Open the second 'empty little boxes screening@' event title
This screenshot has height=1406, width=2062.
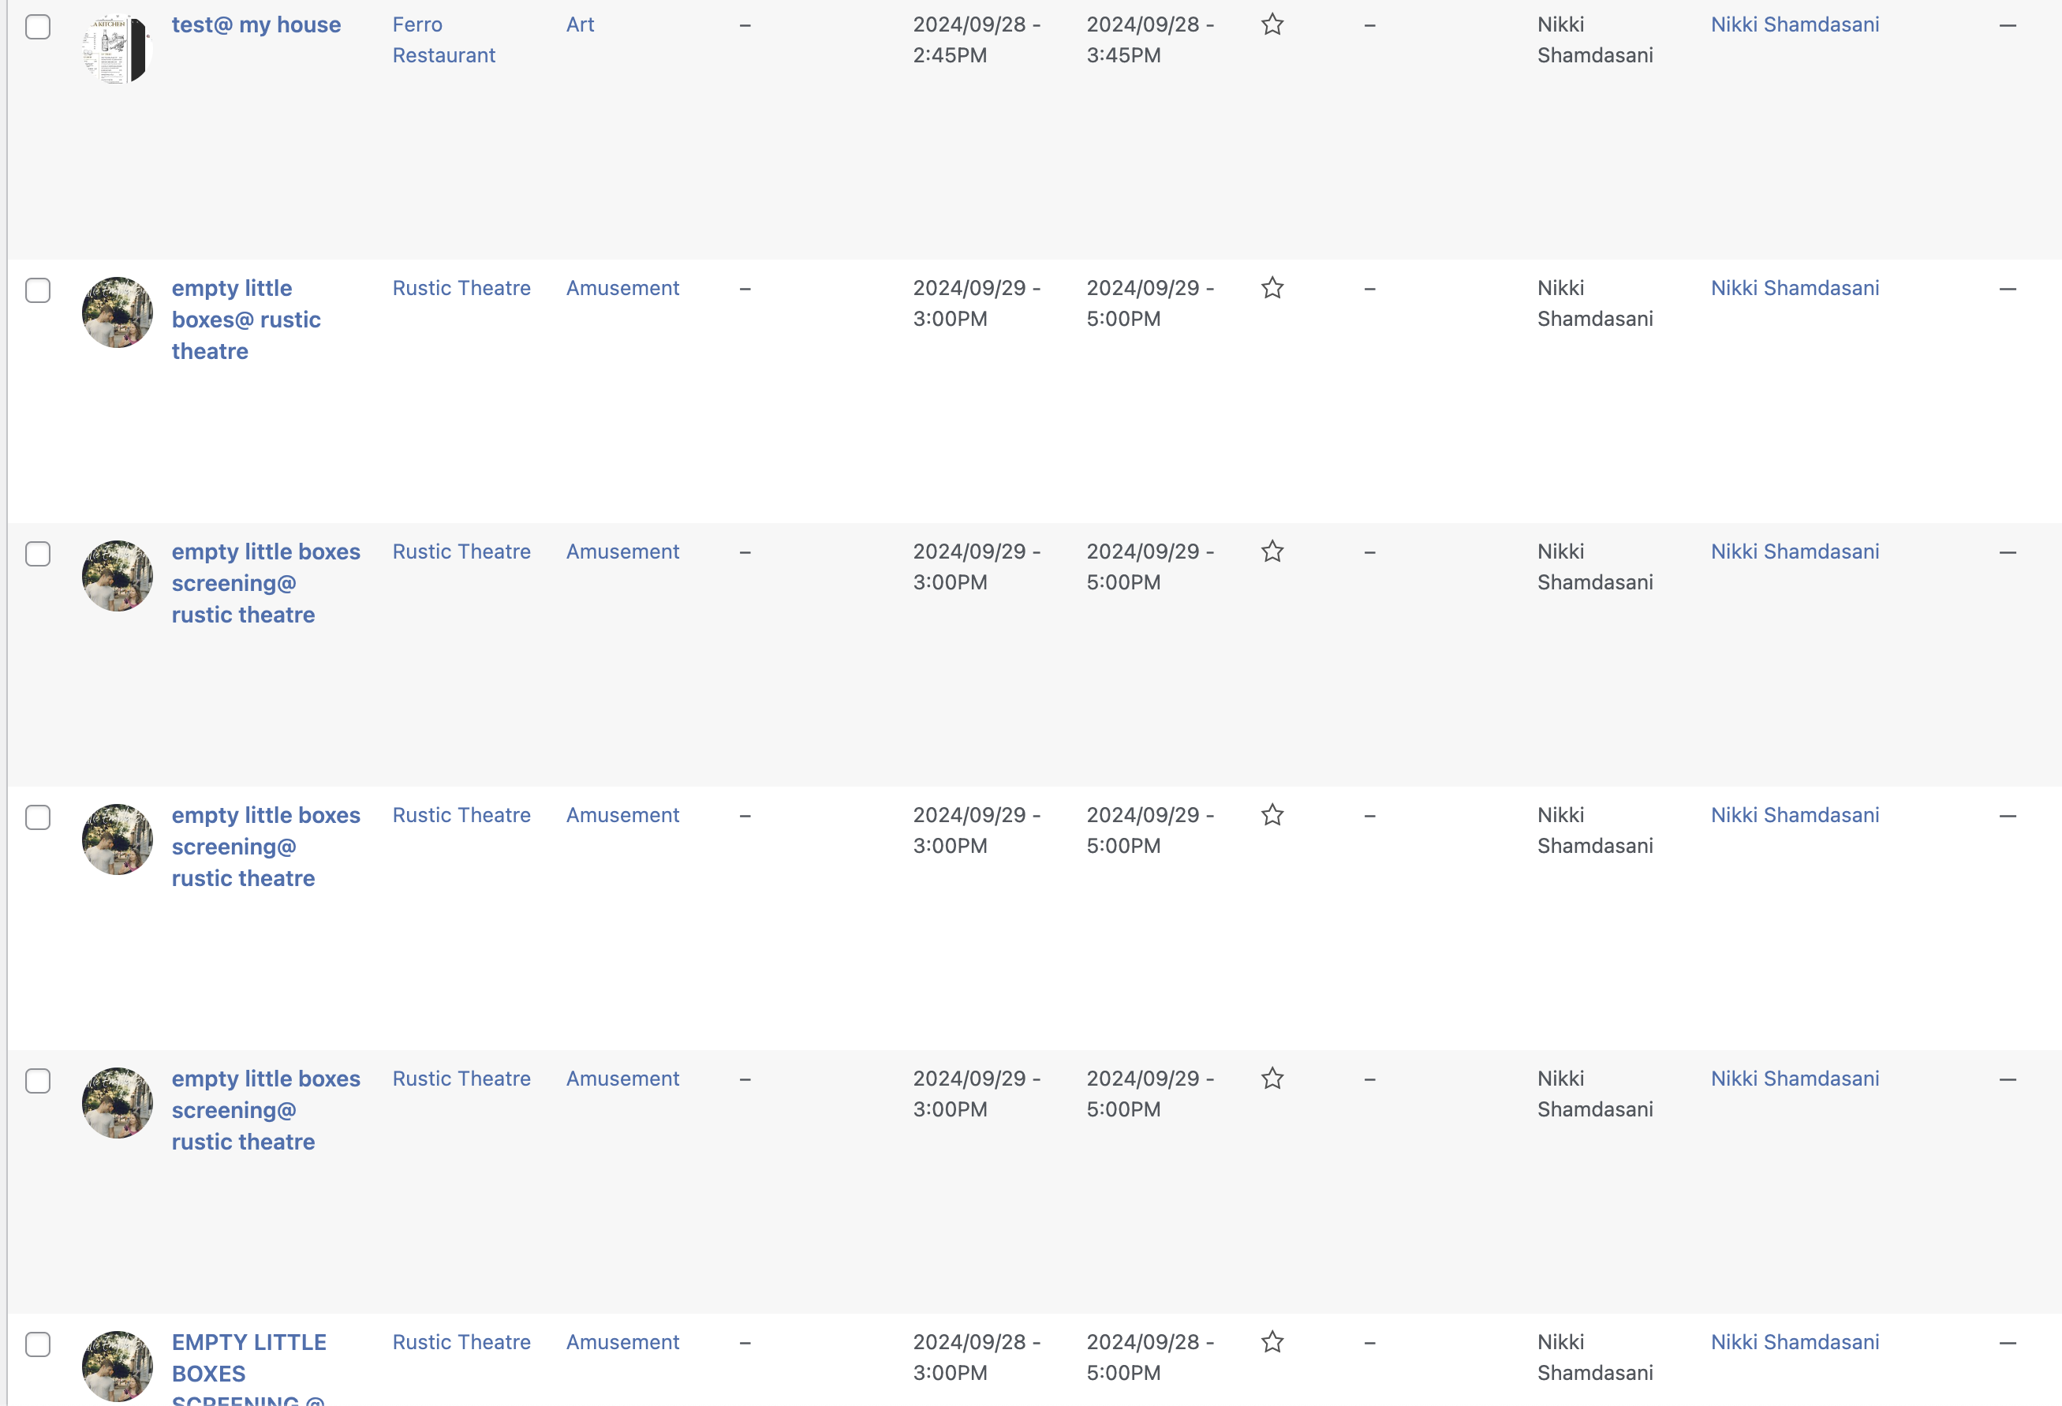tap(266, 847)
